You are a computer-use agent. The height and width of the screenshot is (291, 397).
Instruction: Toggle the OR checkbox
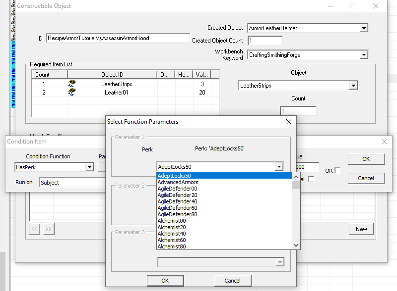pos(337,170)
